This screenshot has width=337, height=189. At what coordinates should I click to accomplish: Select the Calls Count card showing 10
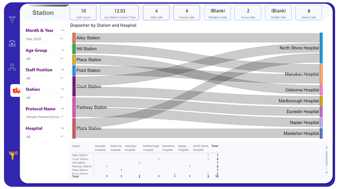(x=83, y=13)
